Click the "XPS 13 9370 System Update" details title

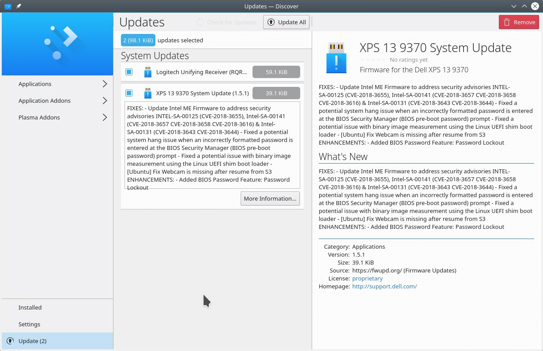436,48
